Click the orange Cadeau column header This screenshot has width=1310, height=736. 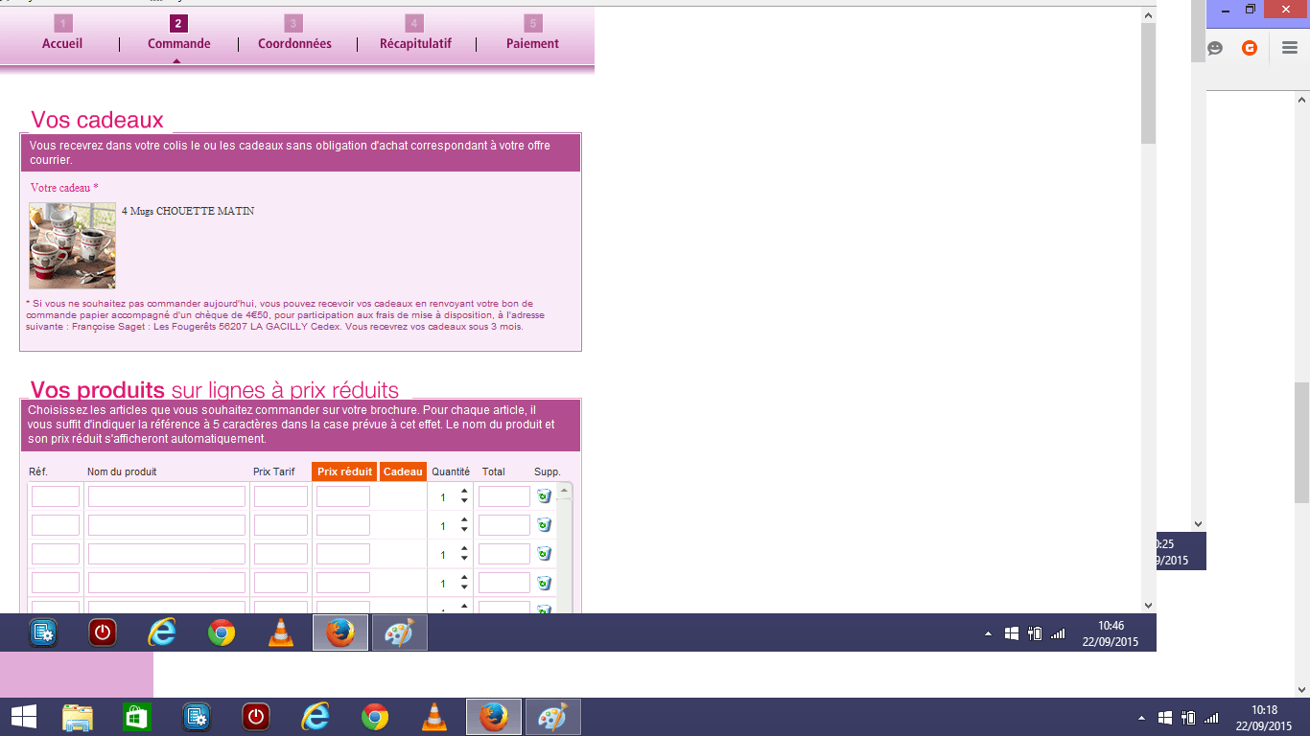[403, 471]
